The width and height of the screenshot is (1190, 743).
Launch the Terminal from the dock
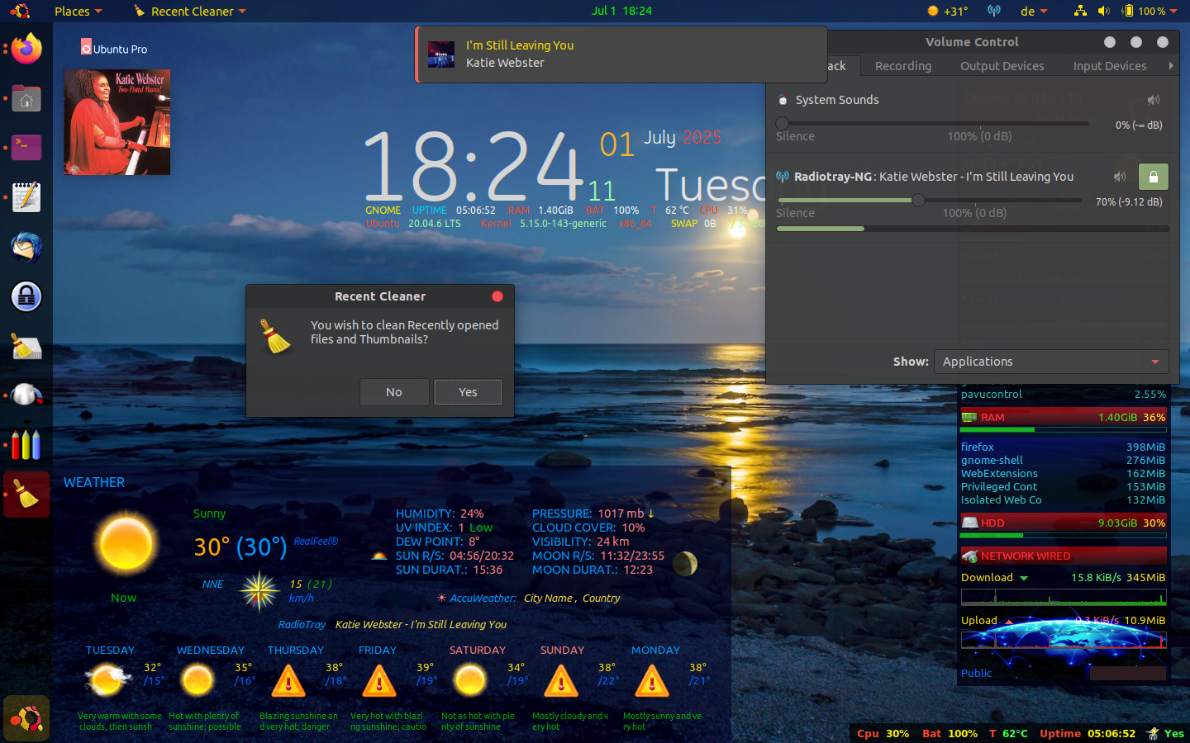click(x=26, y=148)
